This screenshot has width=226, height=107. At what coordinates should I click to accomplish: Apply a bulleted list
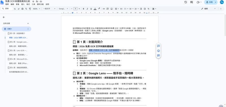click(131, 9)
